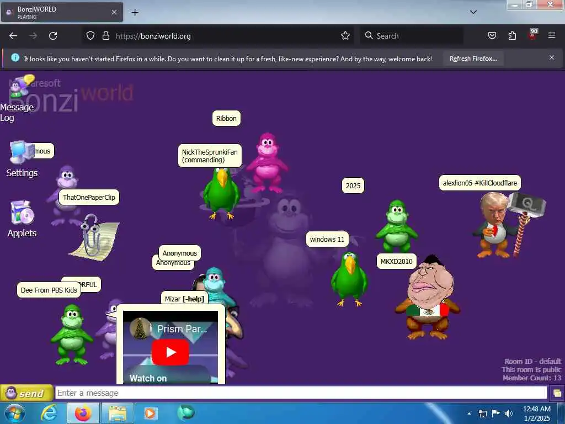Click the green parrot named windows 11
This screenshot has height=424, width=565.
click(x=349, y=279)
